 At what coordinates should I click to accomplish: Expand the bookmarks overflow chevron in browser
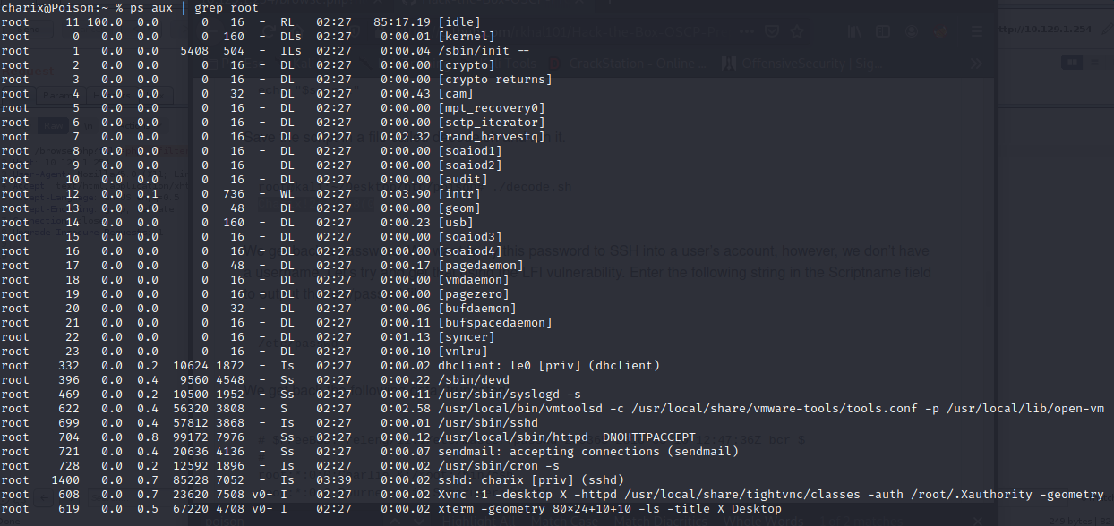(975, 64)
